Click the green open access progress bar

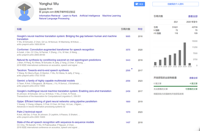click(175, 86)
